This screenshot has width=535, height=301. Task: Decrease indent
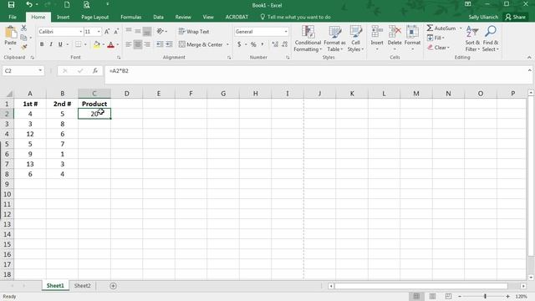pos(160,44)
